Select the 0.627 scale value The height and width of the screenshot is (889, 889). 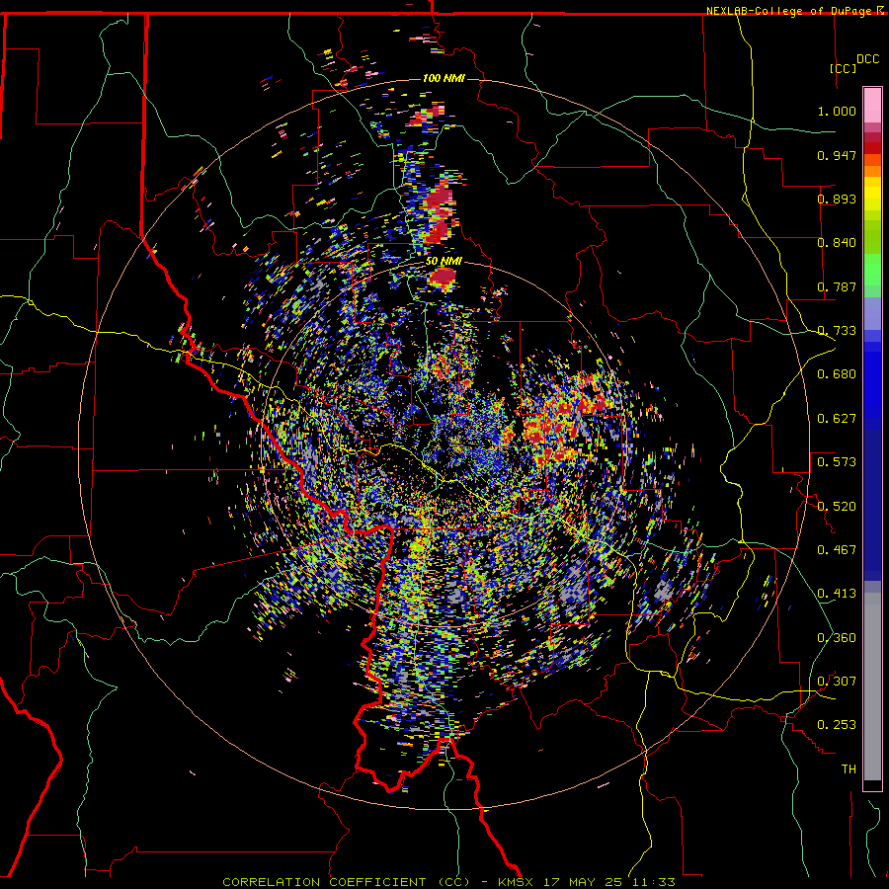(837, 419)
